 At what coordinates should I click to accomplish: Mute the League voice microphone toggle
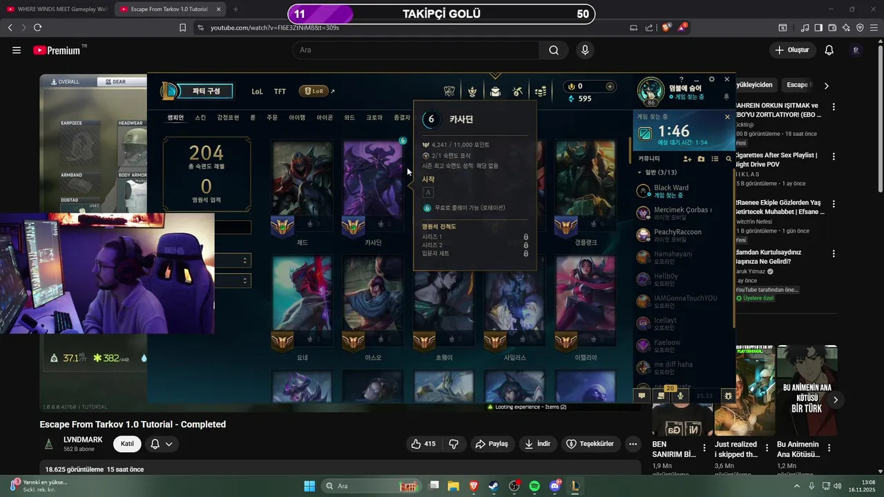pyautogui.click(x=680, y=396)
